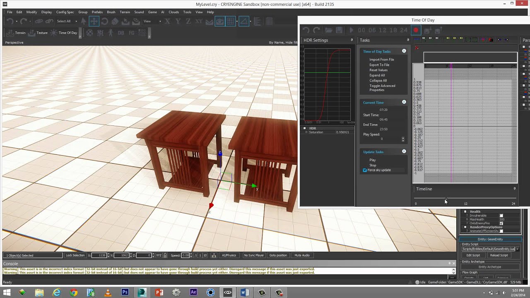Toggle Force sky update checkbox
The height and width of the screenshot is (298, 530).
pyautogui.click(x=365, y=170)
